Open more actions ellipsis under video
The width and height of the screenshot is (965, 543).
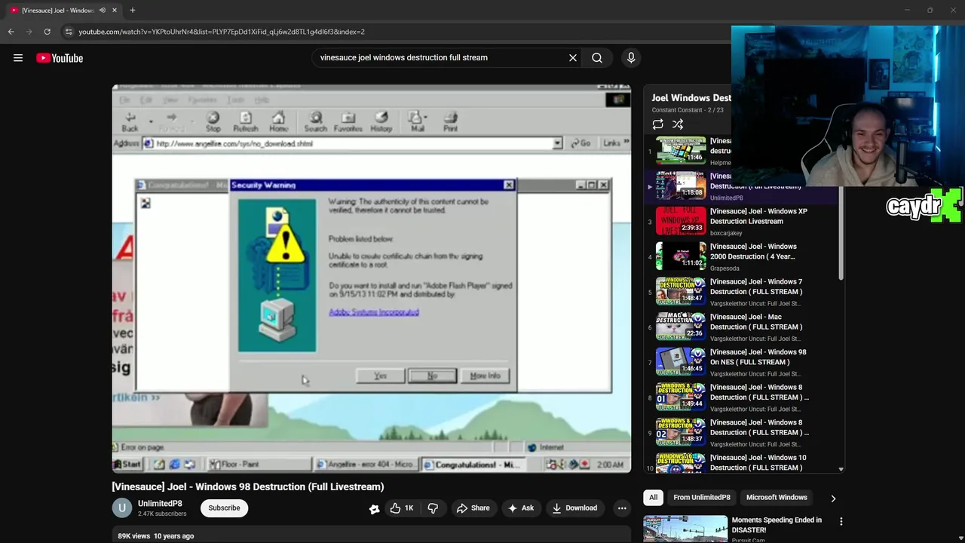(x=622, y=508)
